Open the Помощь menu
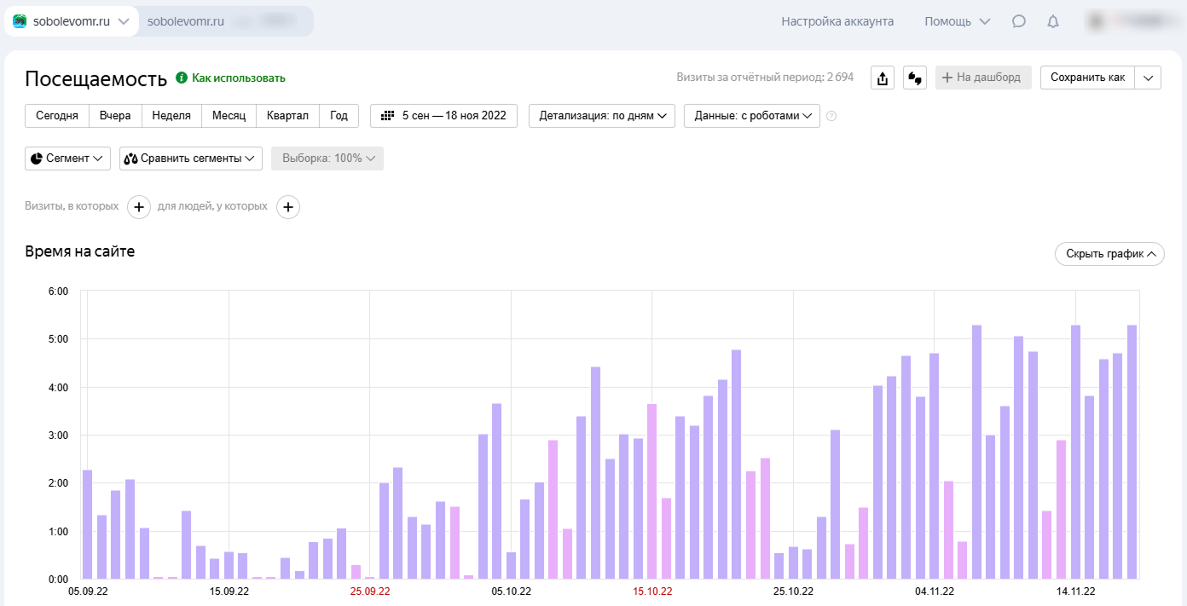The height and width of the screenshot is (606, 1187). click(957, 21)
